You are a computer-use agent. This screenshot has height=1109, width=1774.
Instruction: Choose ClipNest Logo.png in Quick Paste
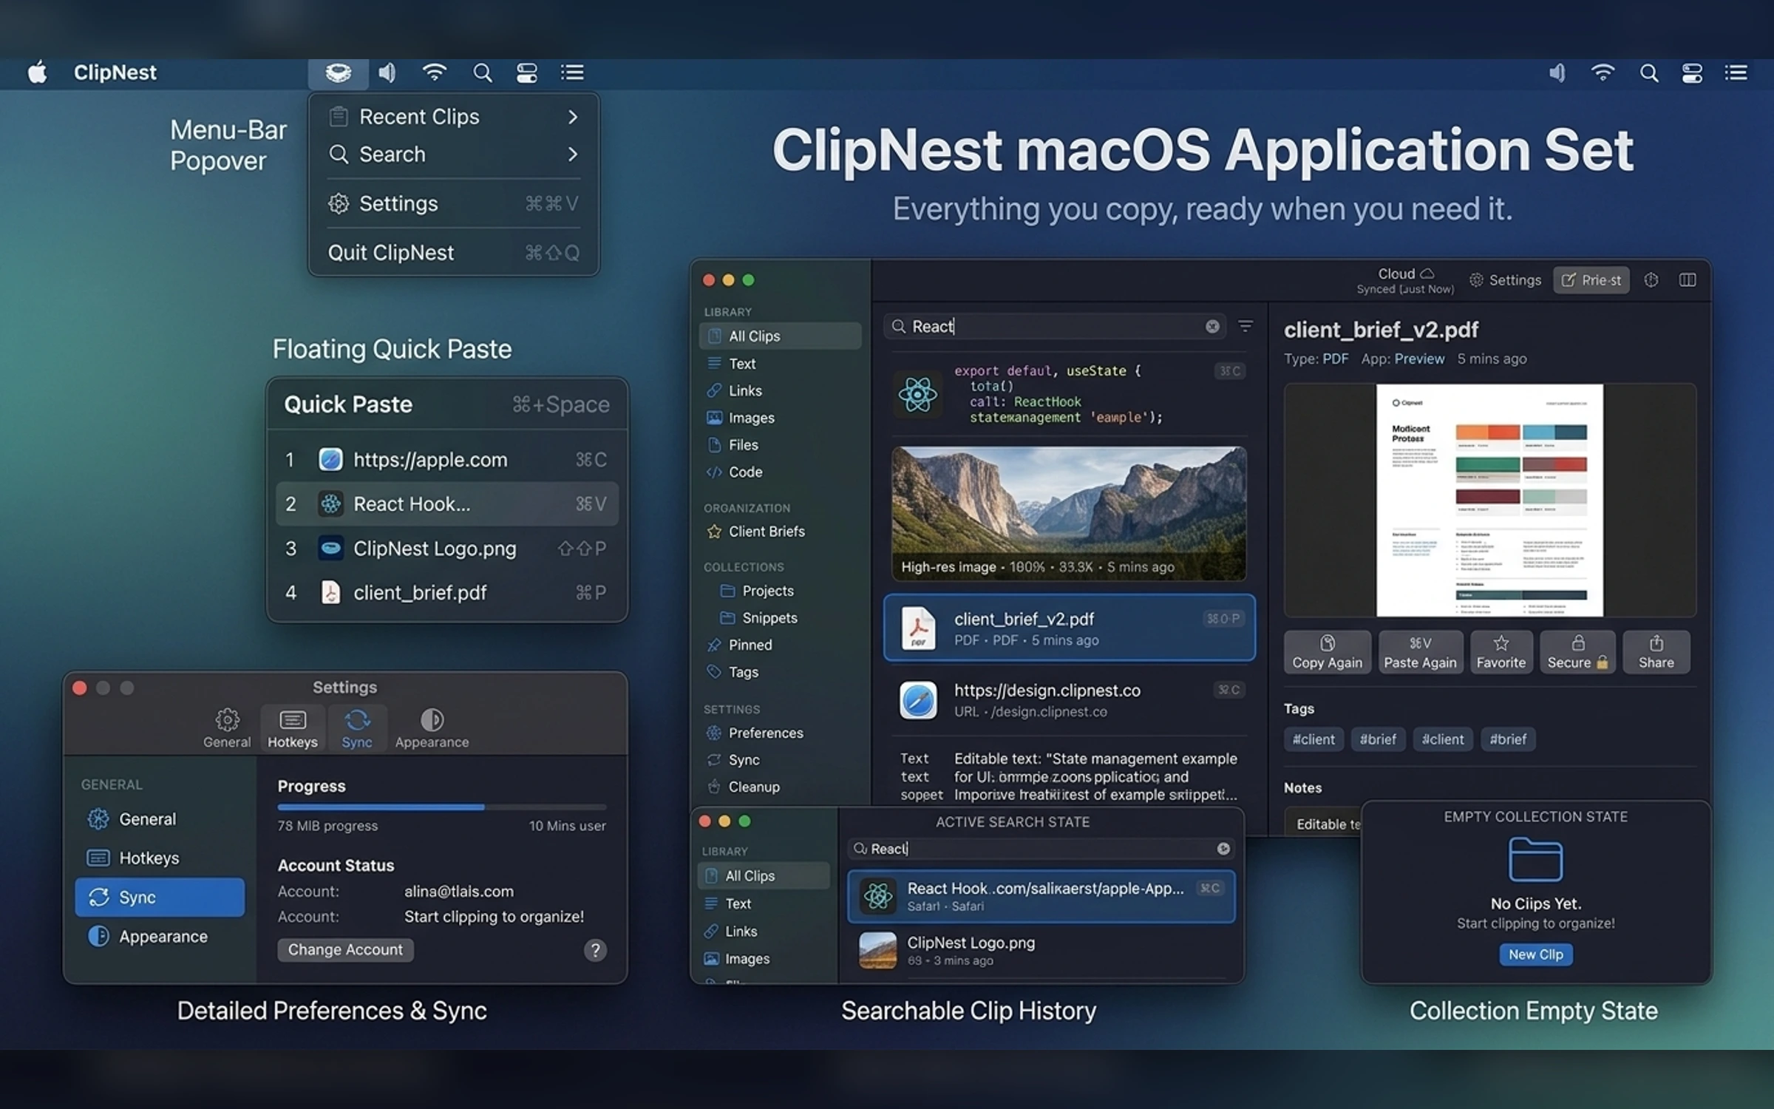tap(447, 549)
